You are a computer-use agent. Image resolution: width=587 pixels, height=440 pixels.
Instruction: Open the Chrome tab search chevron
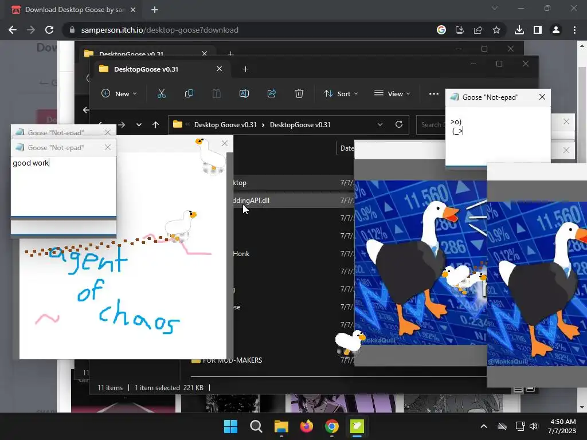tap(495, 8)
